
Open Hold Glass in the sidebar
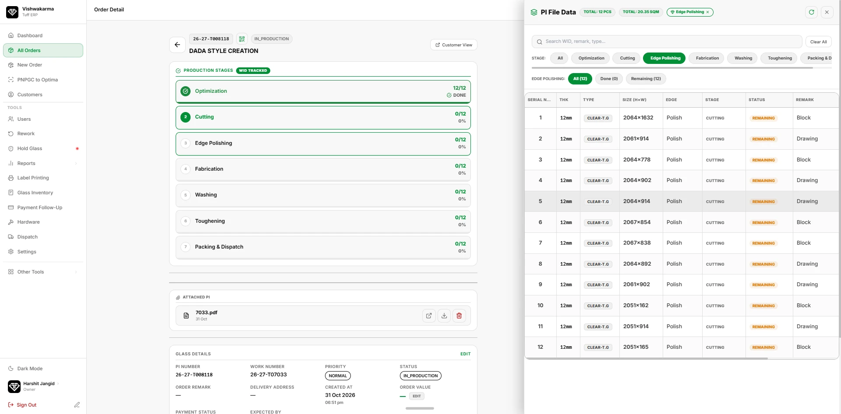pos(43,148)
